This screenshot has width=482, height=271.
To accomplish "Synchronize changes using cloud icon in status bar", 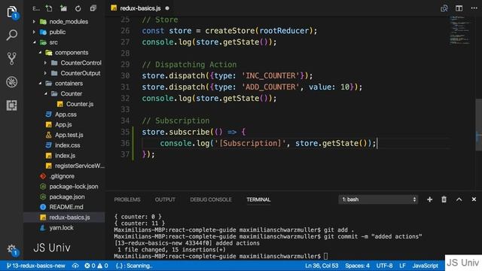I will pyautogui.click(x=75, y=266).
